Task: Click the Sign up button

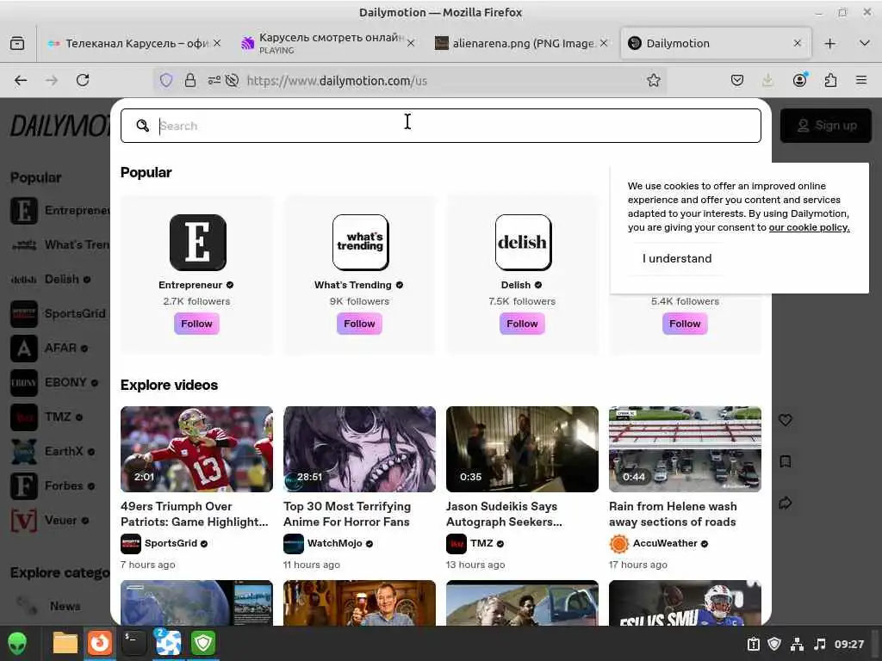Action: click(826, 126)
